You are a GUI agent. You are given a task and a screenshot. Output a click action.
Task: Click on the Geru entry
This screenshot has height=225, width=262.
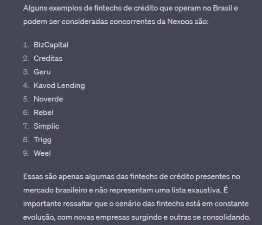point(42,72)
